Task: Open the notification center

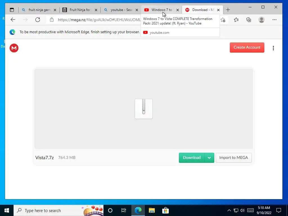Action: tap(279, 210)
